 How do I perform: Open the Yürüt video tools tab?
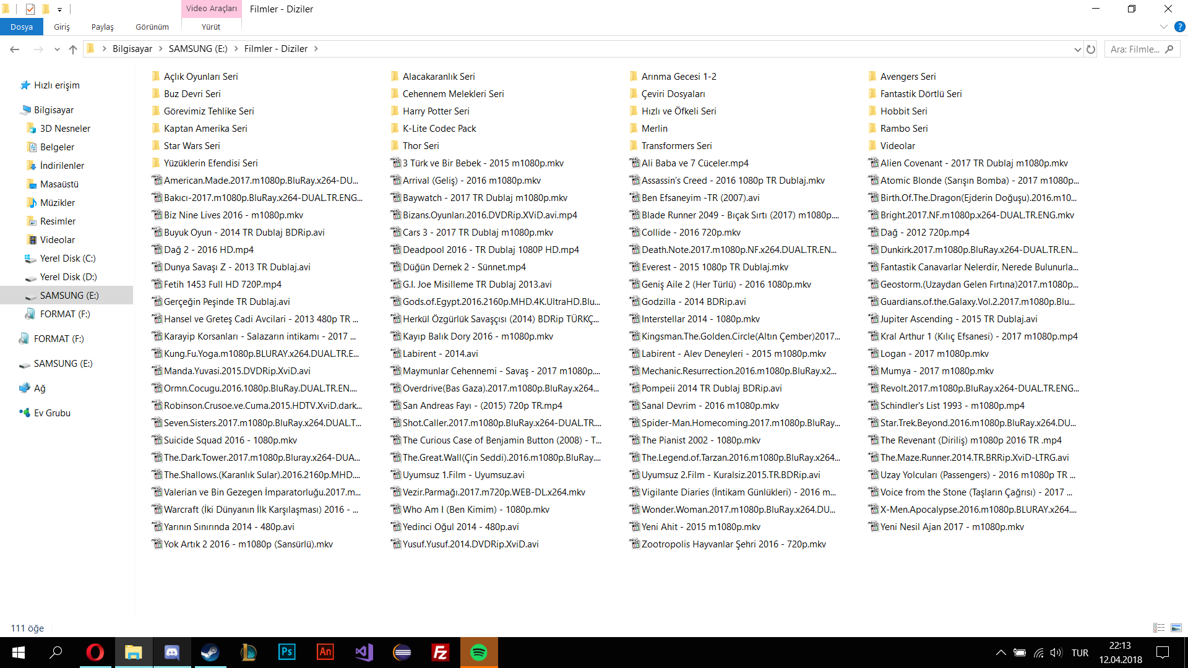point(211,27)
